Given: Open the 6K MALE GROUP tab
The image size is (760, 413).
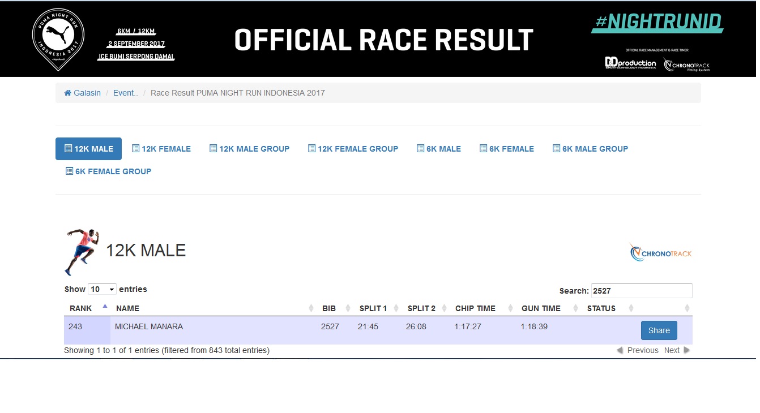Looking at the screenshot, I should (x=590, y=149).
